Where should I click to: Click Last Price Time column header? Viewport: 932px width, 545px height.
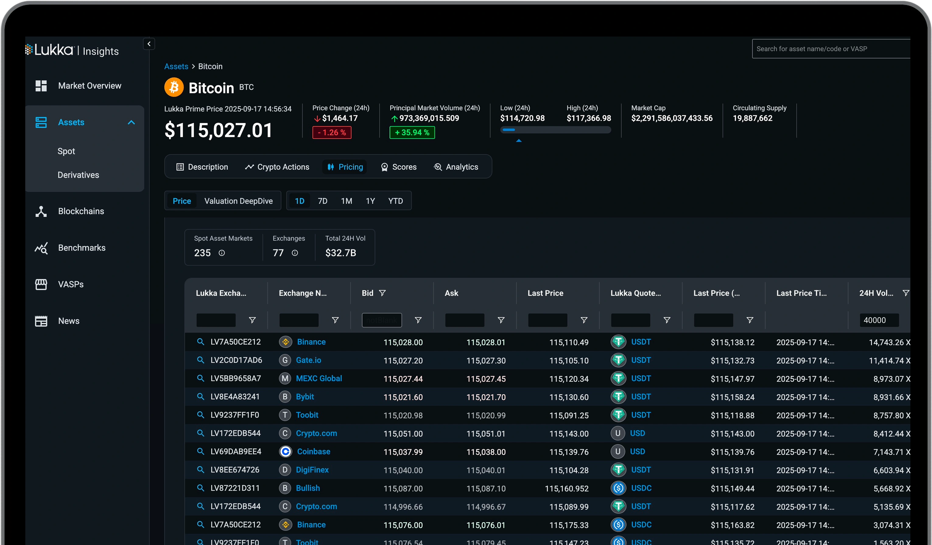tap(801, 293)
